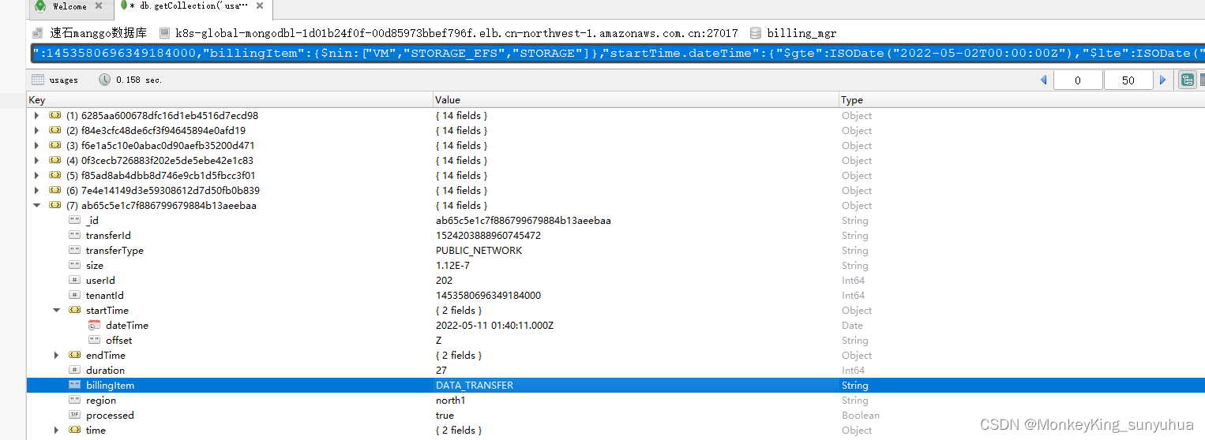Expand the endTime field
The height and width of the screenshot is (440, 1205).
pos(56,355)
